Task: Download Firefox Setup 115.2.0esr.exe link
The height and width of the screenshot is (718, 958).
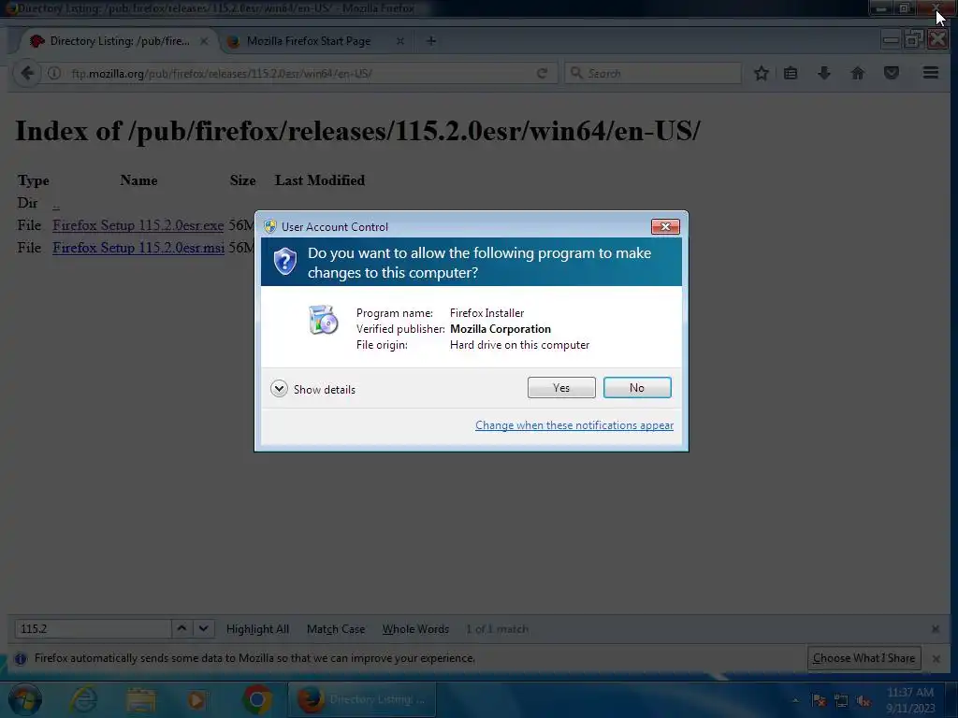Action: pyautogui.click(x=138, y=225)
